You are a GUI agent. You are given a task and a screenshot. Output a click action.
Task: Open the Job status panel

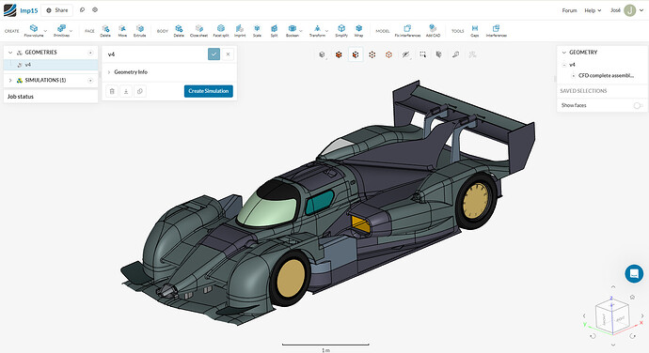click(51, 97)
